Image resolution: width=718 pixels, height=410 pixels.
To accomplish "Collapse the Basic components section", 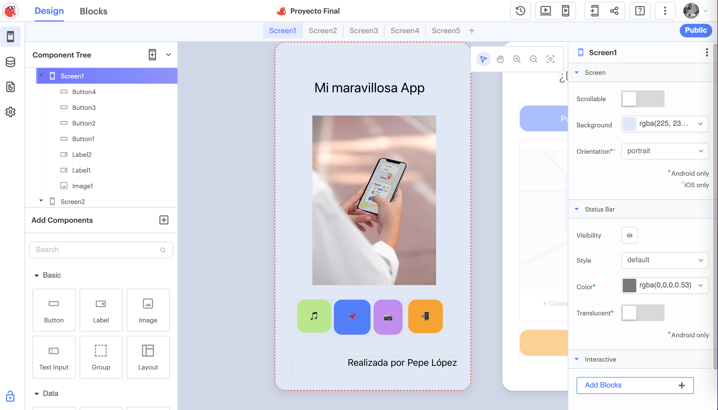I will pos(37,275).
